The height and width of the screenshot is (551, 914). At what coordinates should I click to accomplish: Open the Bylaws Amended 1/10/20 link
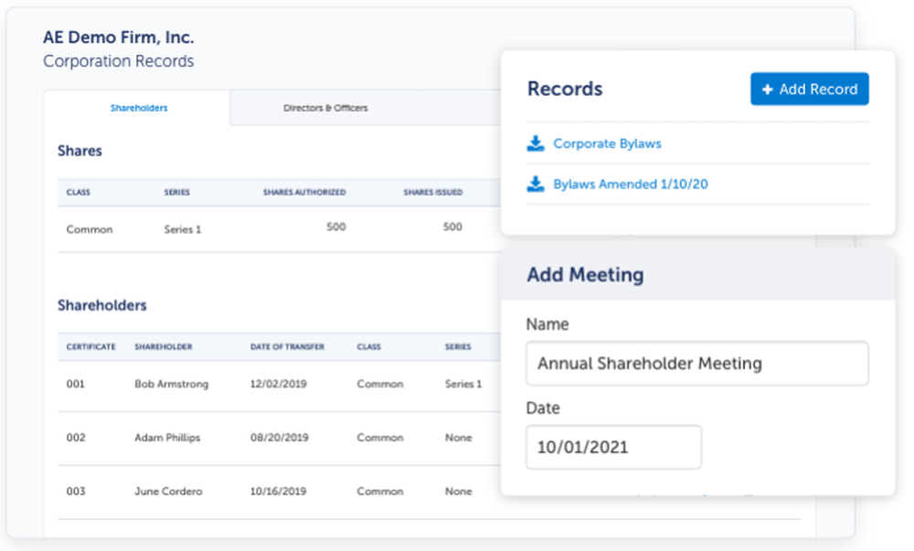[x=630, y=184]
